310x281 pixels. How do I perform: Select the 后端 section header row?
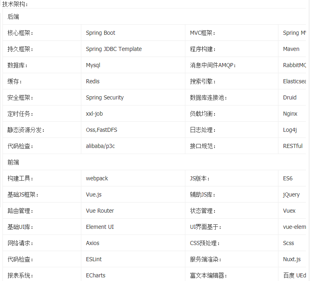[154, 17]
